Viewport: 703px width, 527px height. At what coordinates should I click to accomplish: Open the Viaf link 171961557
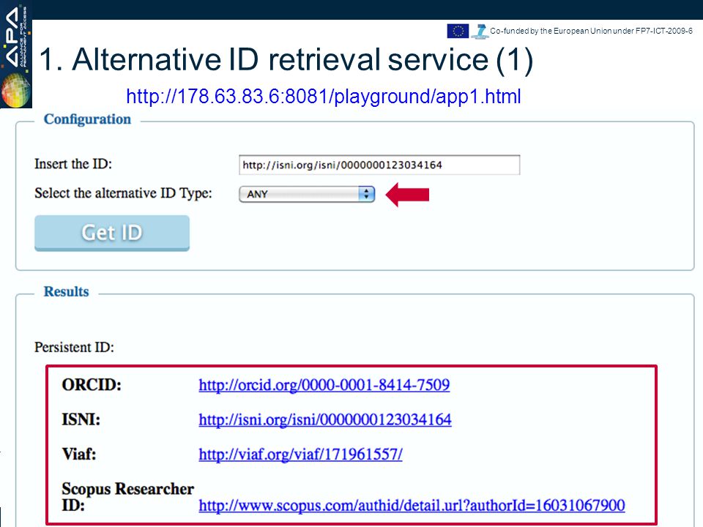pyautogui.click(x=300, y=455)
